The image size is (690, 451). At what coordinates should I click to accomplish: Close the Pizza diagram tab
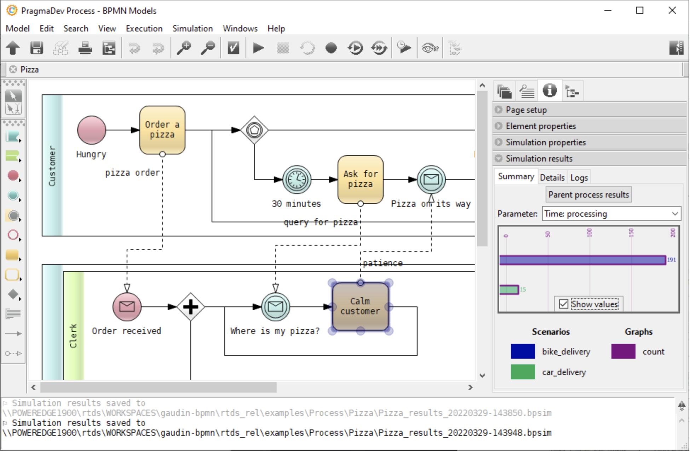click(13, 69)
